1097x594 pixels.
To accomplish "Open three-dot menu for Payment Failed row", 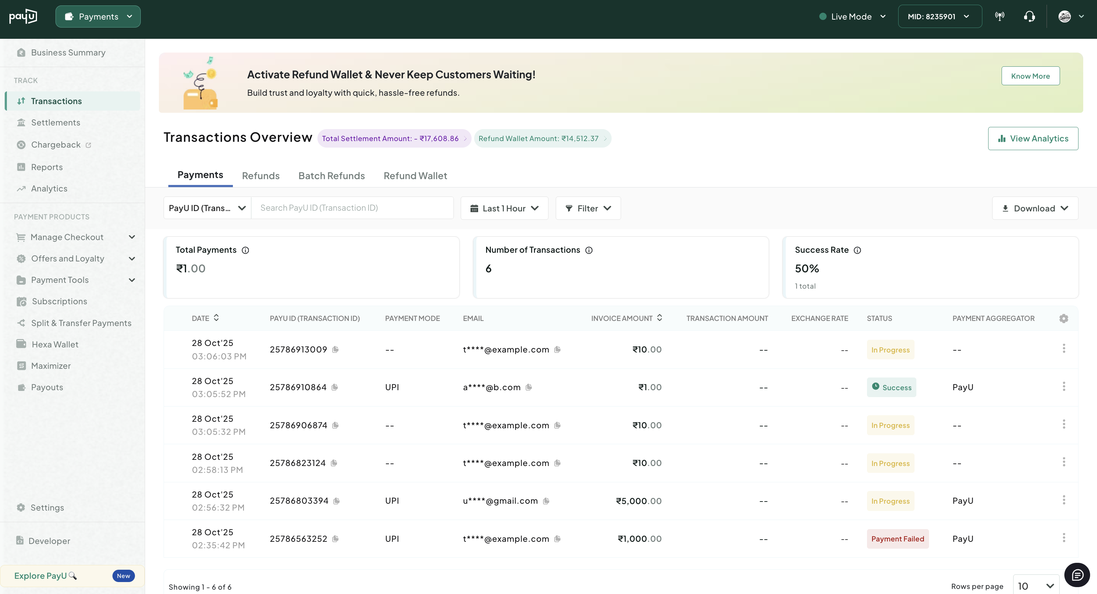I will (1063, 538).
